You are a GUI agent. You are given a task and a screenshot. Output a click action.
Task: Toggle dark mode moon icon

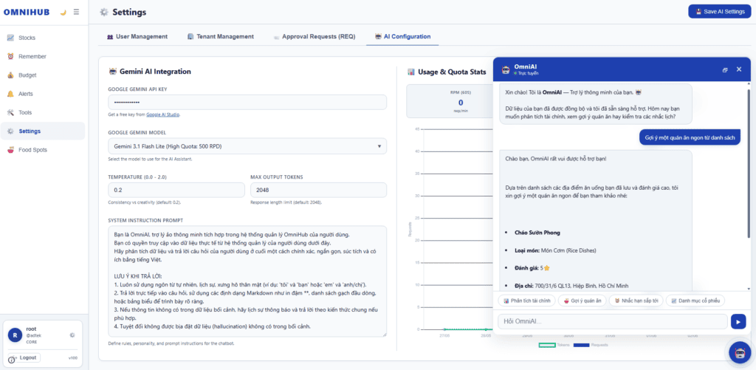[x=63, y=13]
